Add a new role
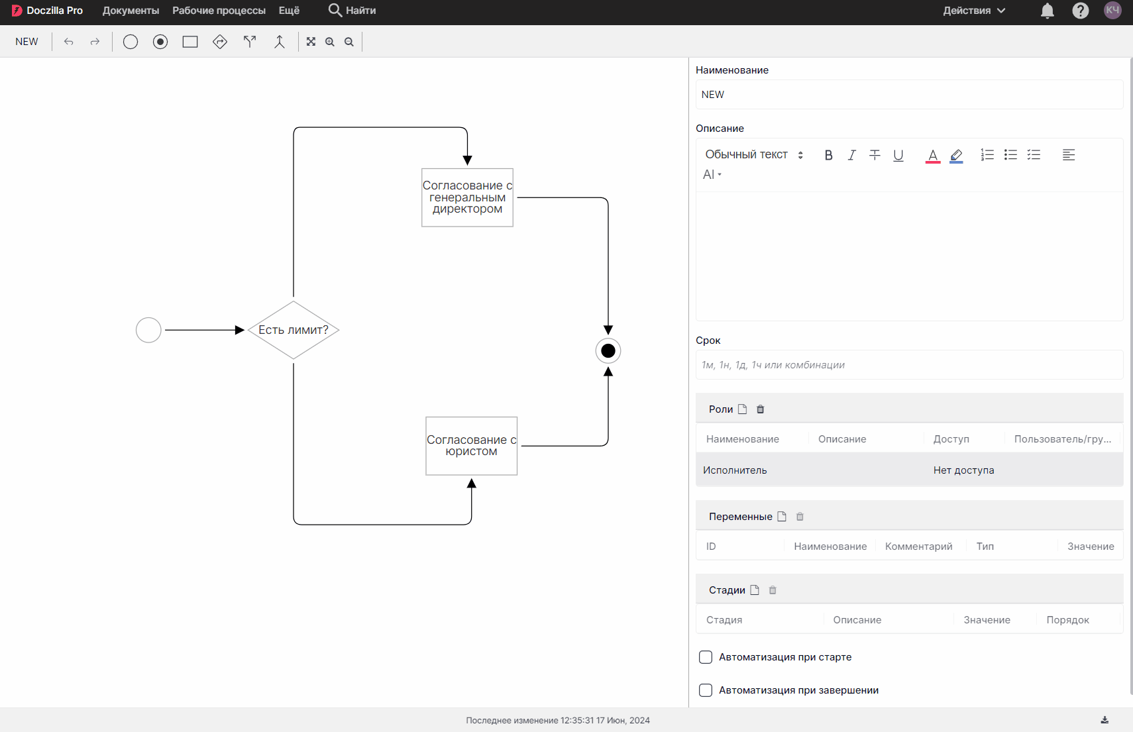1133x732 pixels. tap(743, 409)
